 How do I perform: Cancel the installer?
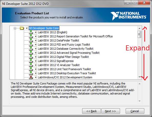pyautogui.click(x=135, y=111)
